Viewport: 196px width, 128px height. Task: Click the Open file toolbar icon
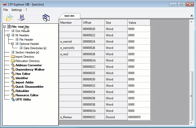(x=9, y=18)
